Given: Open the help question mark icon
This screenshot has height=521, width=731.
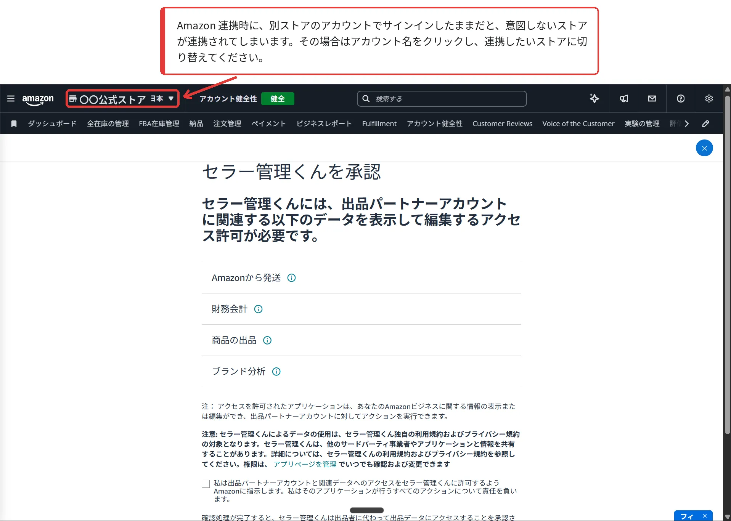Looking at the screenshot, I should click(x=680, y=99).
